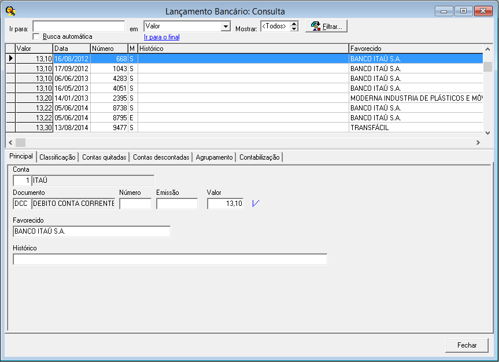Enable the Busca automática checkbox
The height and width of the screenshot is (362, 499).
point(36,36)
